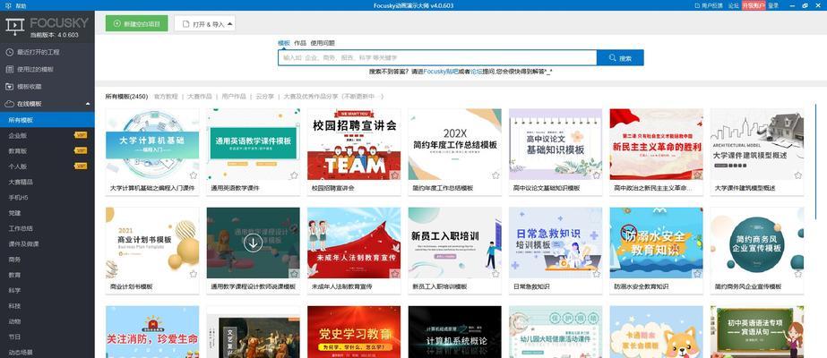Open the 打开 & 导入 dropdown
Image resolution: width=827 pixels, height=358 pixels.
[x=204, y=23]
